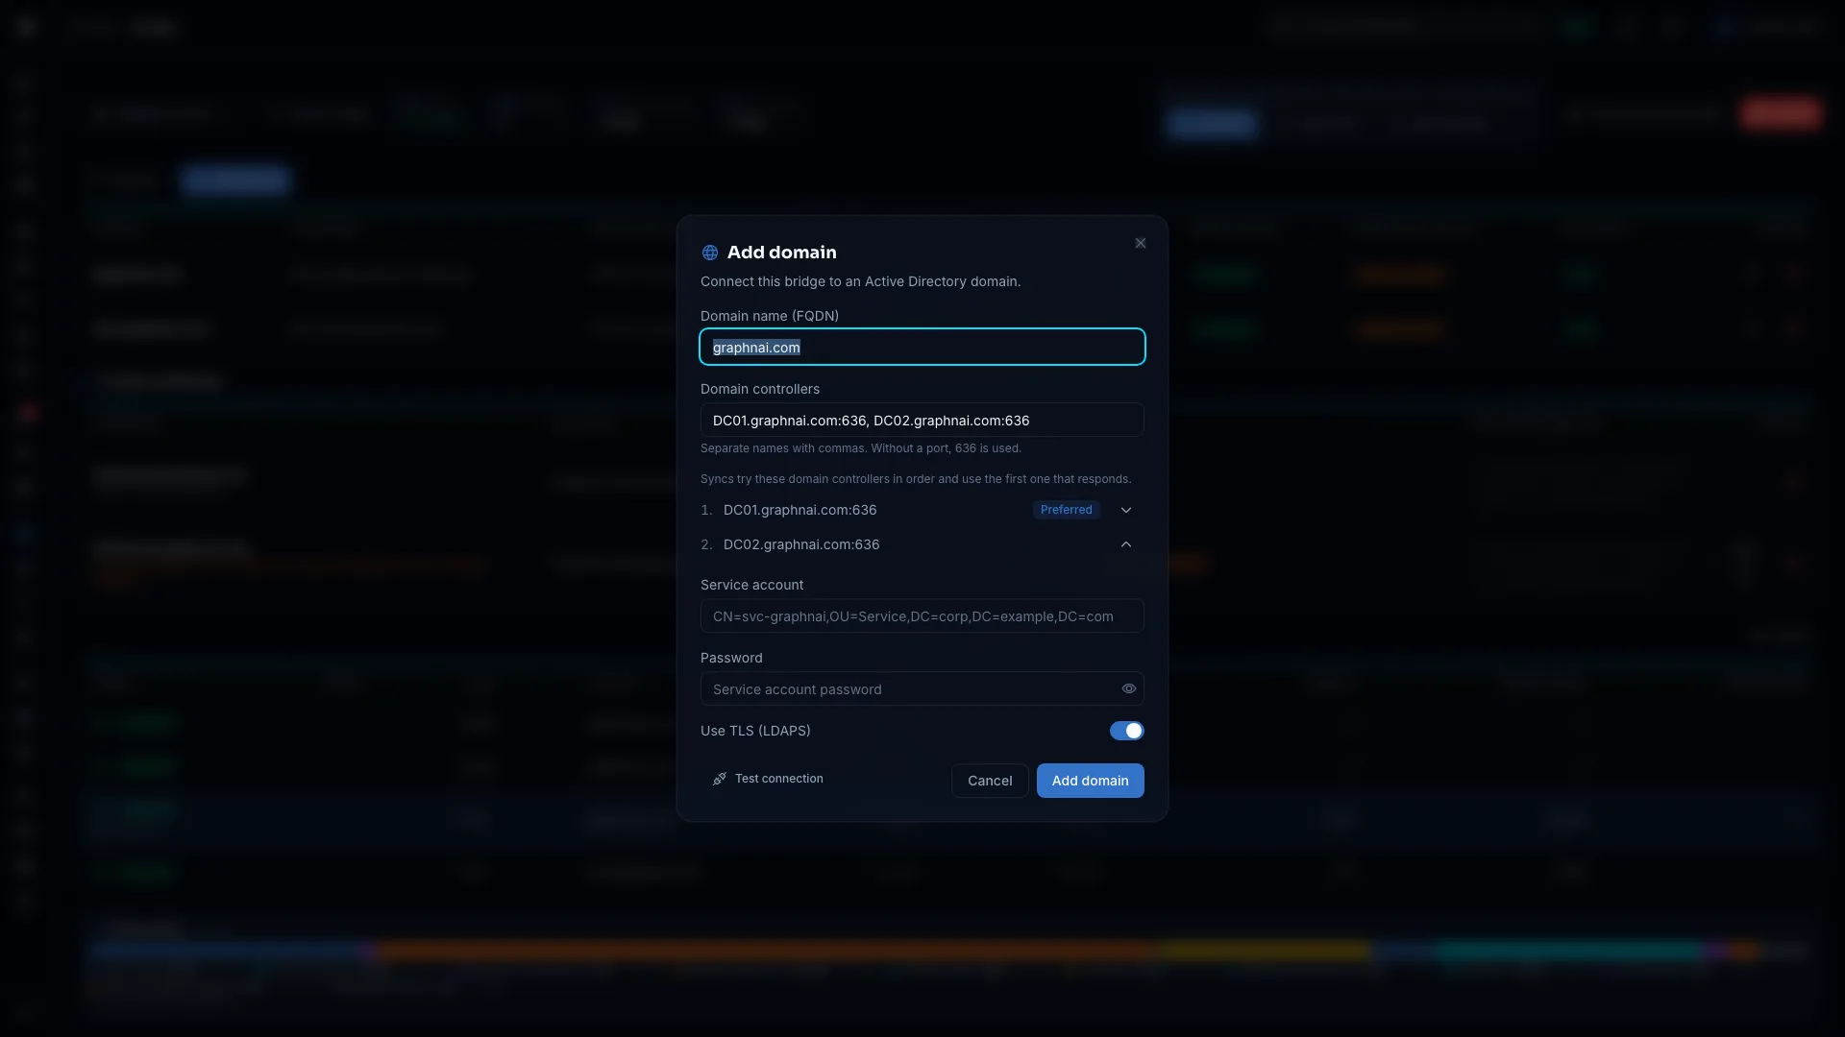Click the Test connection button

click(x=768, y=779)
